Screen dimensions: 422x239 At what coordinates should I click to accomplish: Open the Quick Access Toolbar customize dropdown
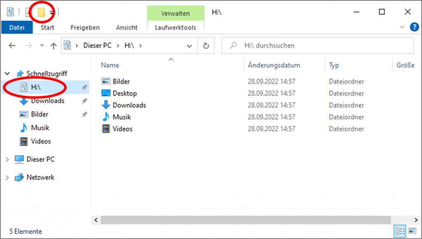(x=52, y=13)
